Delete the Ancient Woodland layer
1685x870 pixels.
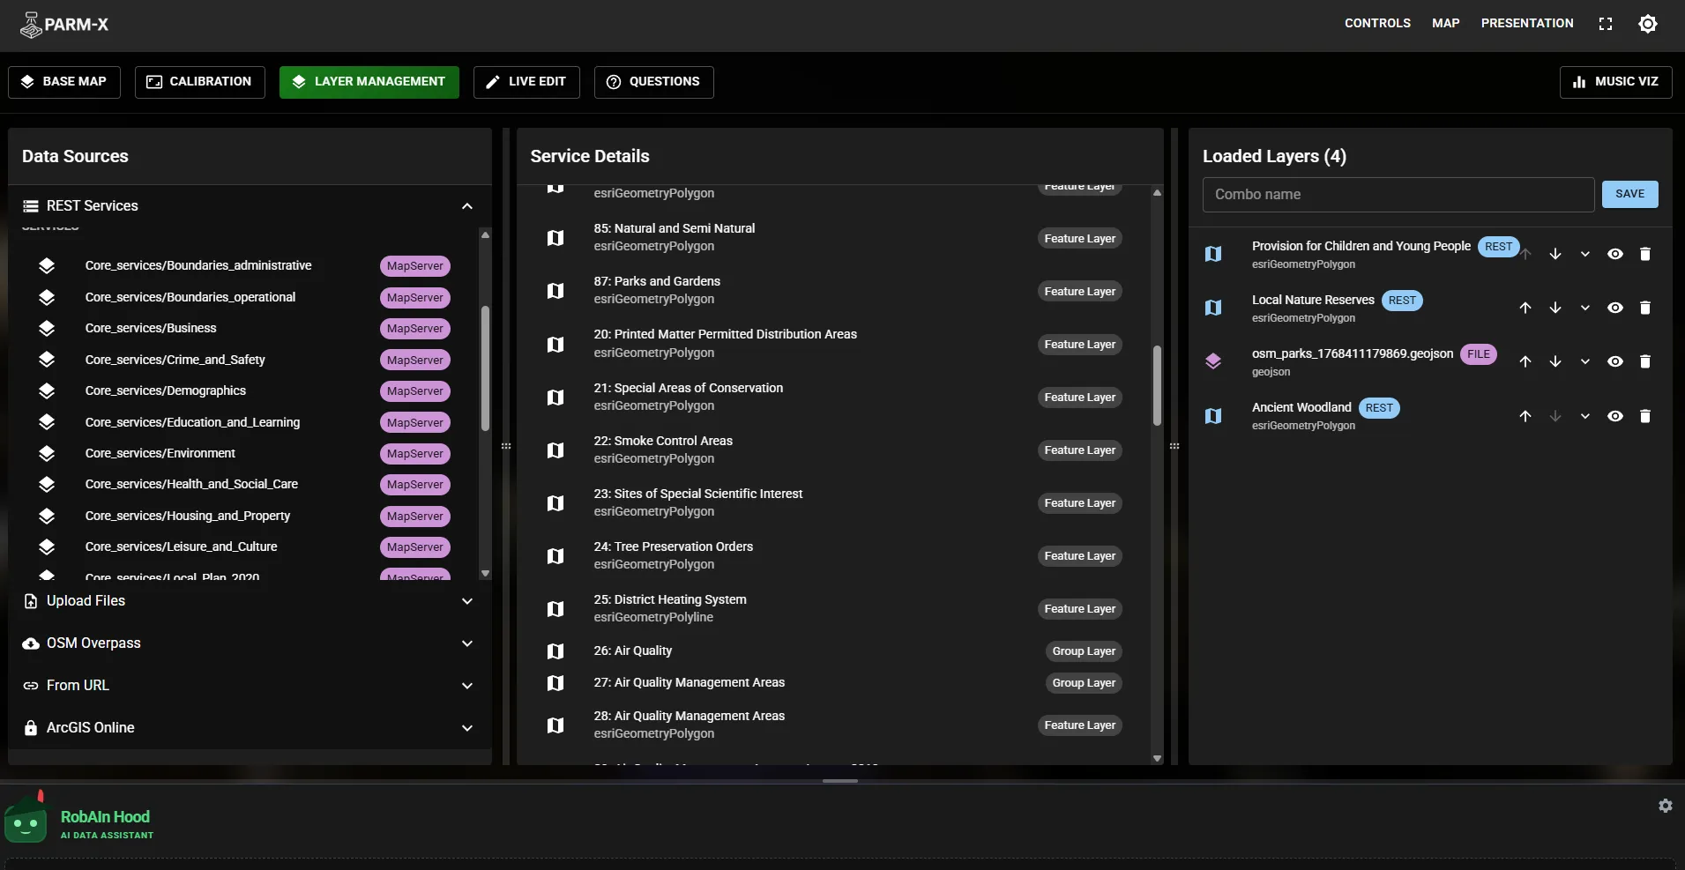point(1645,416)
